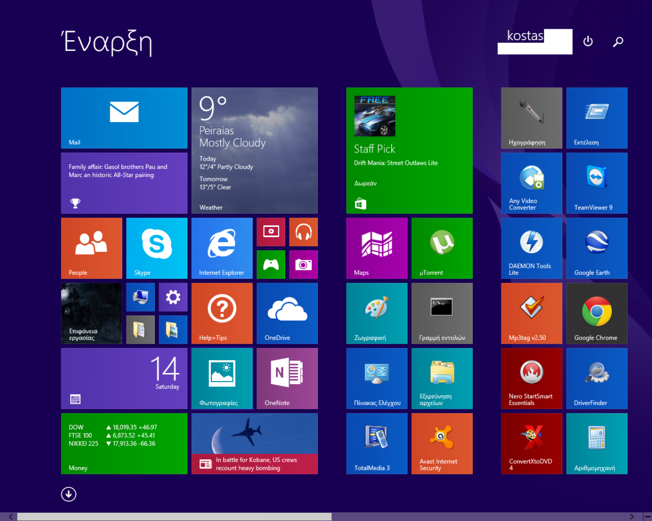
Task: Launch the Mp3tag v2.50 tile
Action: click(531, 313)
